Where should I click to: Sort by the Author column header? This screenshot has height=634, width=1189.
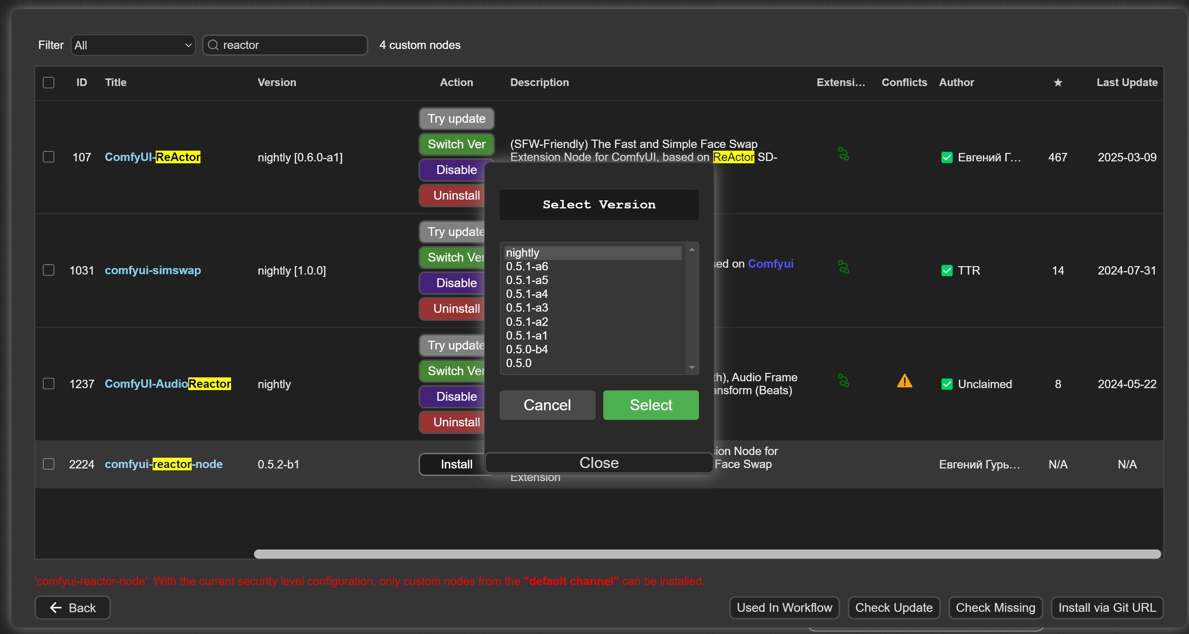click(956, 83)
